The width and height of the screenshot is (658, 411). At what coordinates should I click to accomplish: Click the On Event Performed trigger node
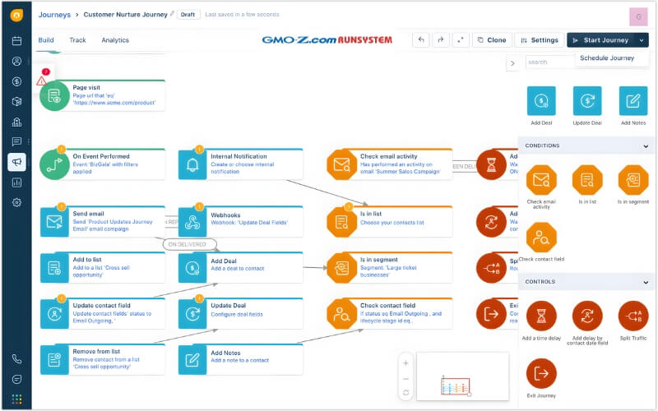tap(103, 164)
